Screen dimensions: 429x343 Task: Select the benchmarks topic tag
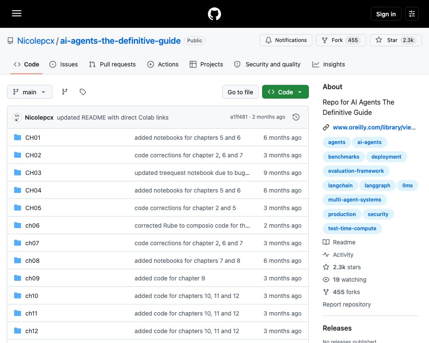click(x=344, y=157)
